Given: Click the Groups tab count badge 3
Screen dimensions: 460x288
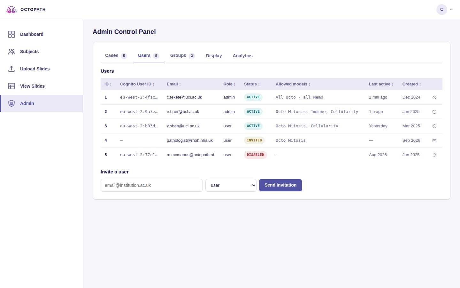Looking at the screenshot, I should (192, 56).
